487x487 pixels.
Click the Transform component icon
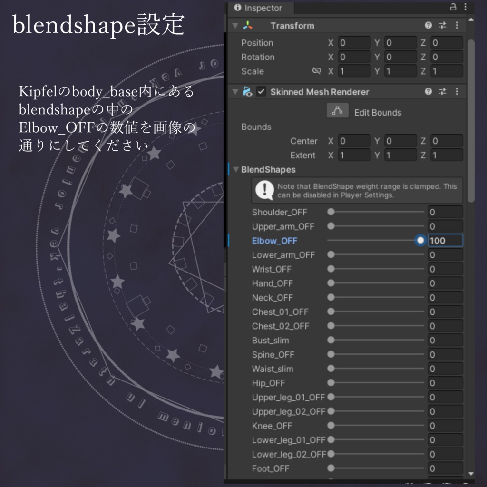click(247, 26)
